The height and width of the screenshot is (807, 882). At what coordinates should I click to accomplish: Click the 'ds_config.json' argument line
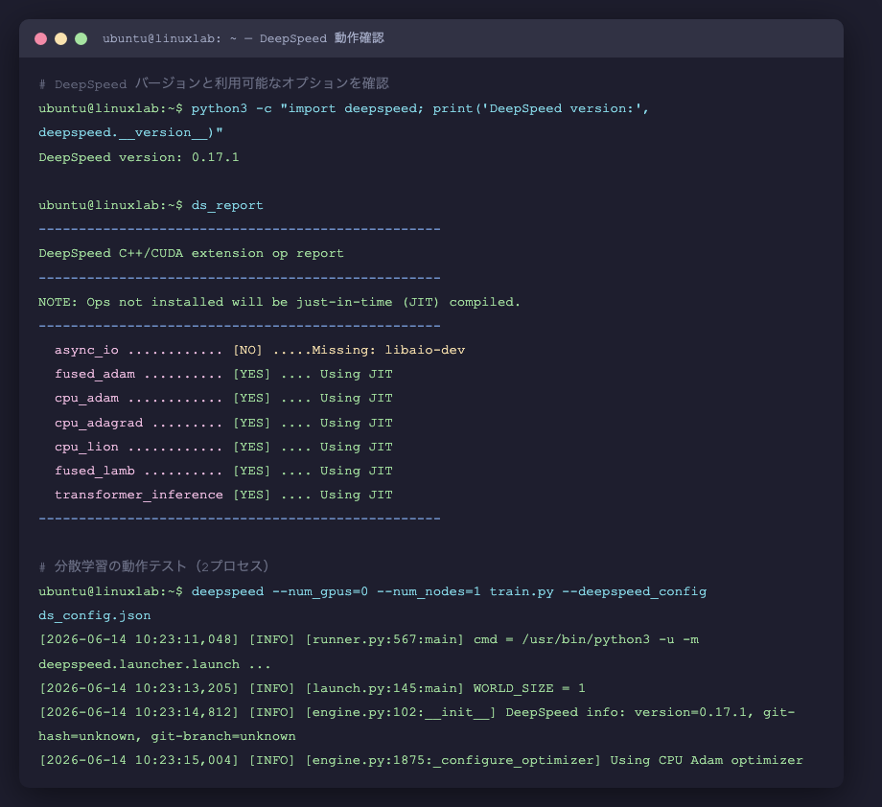tap(95, 616)
